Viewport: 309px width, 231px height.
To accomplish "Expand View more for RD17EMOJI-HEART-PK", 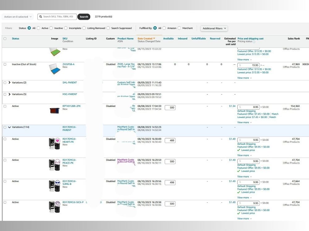I will coord(244,155).
